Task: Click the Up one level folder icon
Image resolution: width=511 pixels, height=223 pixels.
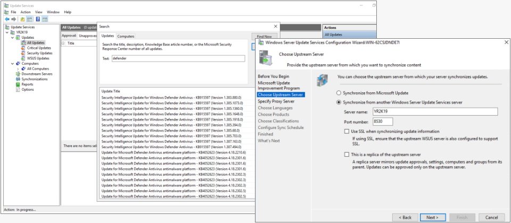Action: [23, 19]
